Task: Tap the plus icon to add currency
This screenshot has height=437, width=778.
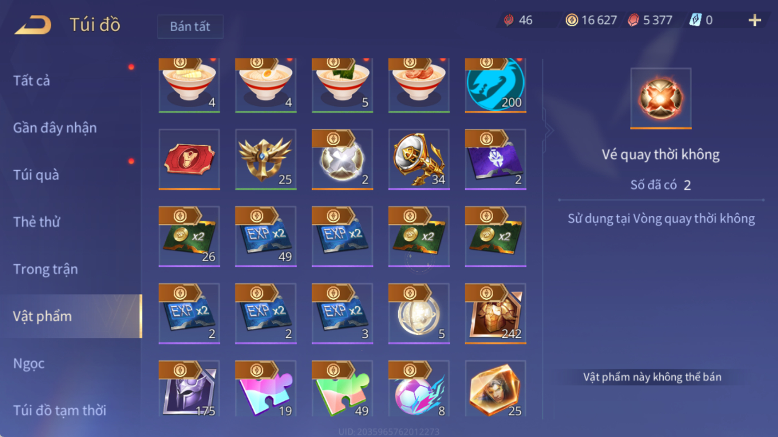Action: tap(755, 20)
